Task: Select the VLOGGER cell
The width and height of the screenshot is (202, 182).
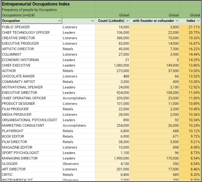Action: click(x=32, y=164)
